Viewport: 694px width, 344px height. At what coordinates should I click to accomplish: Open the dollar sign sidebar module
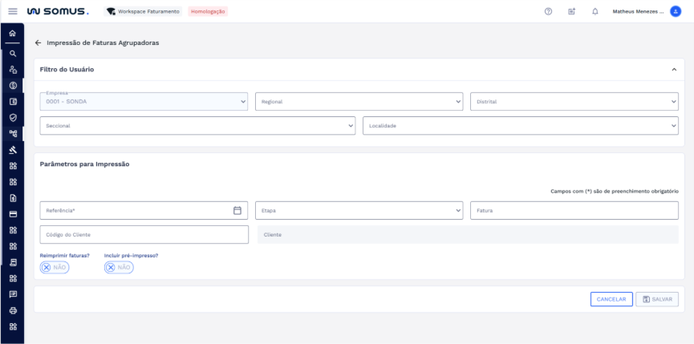tap(12, 85)
